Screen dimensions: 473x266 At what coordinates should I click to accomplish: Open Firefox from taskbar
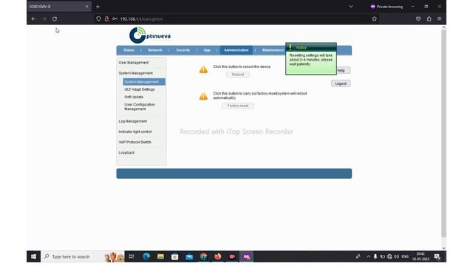click(217, 256)
